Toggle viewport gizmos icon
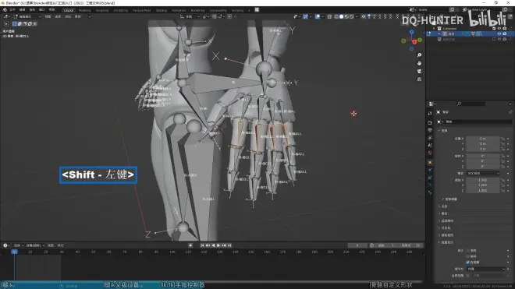This screenshot has width=515, height=289. tap(305, 16)
